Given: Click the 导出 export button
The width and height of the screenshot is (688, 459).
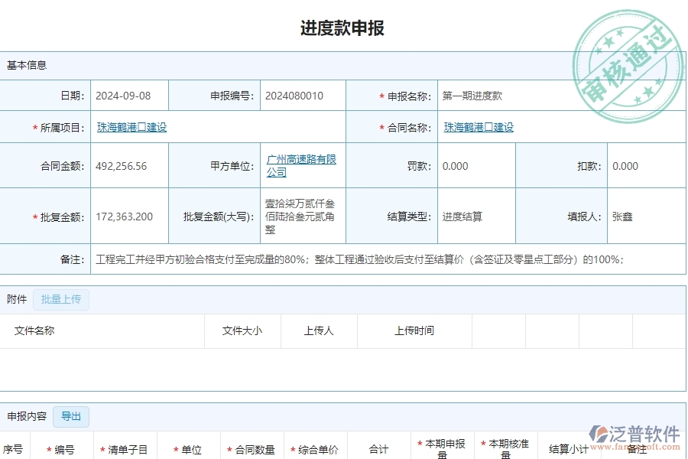Looking at the screenshot, I should click(71, 417).
